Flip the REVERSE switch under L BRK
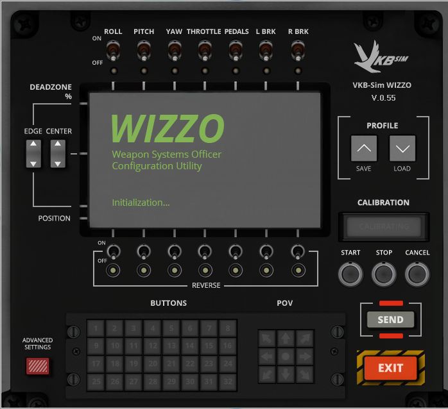Screen dimensions: 448x409 click(266, 252)
